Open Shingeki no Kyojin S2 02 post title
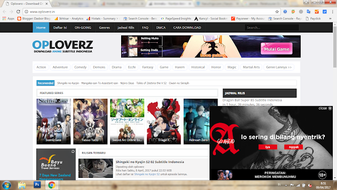Screen dimensions: 337x190 coord(150,162)
